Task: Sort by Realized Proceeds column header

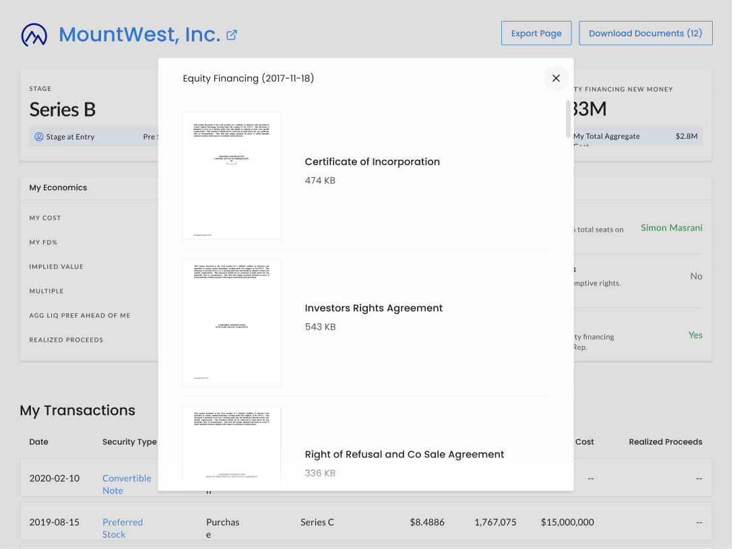Action: (665, 442)
